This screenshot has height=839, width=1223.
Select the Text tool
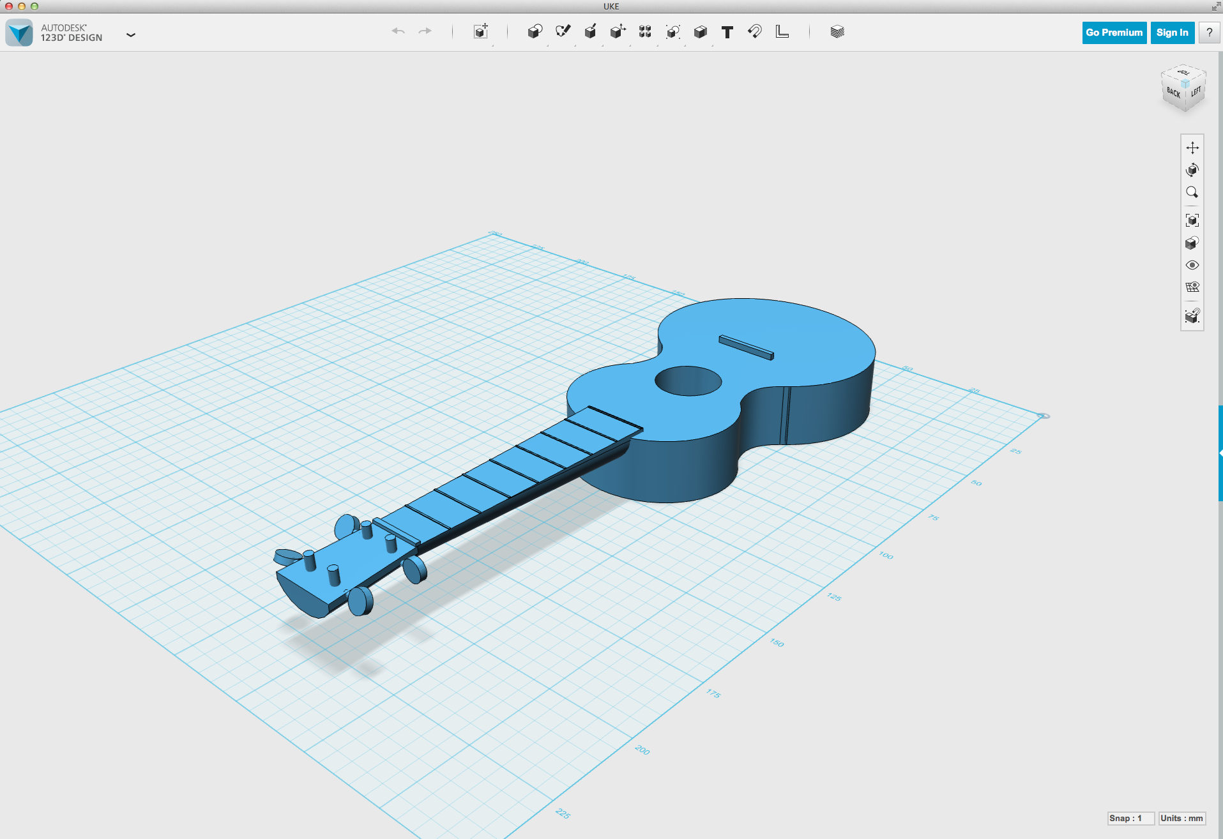(727, 32)
